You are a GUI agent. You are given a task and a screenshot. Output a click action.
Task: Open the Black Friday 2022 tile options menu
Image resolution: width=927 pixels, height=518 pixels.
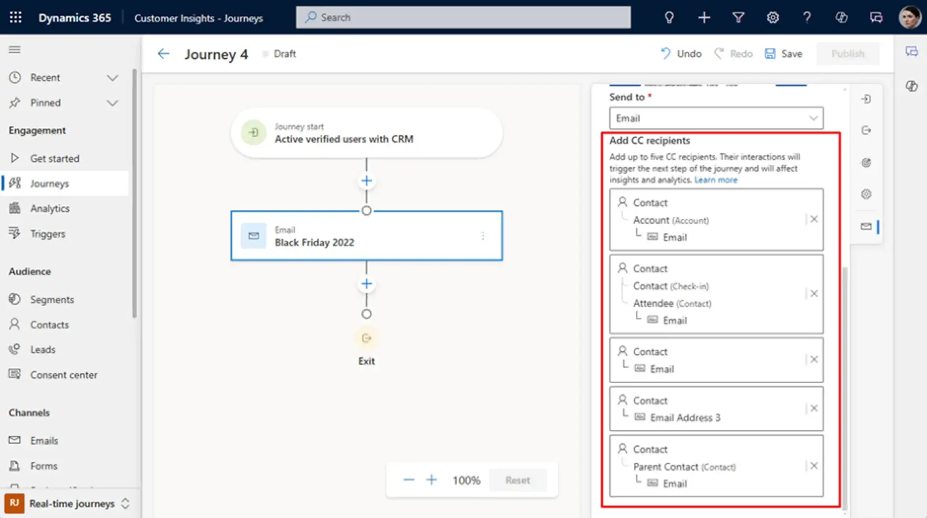(483, 236)
